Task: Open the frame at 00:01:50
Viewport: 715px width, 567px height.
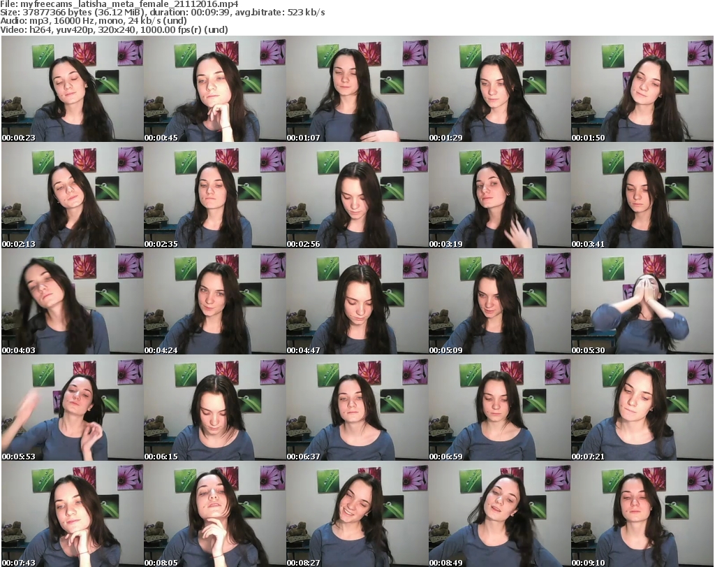Action: point(642,89)
